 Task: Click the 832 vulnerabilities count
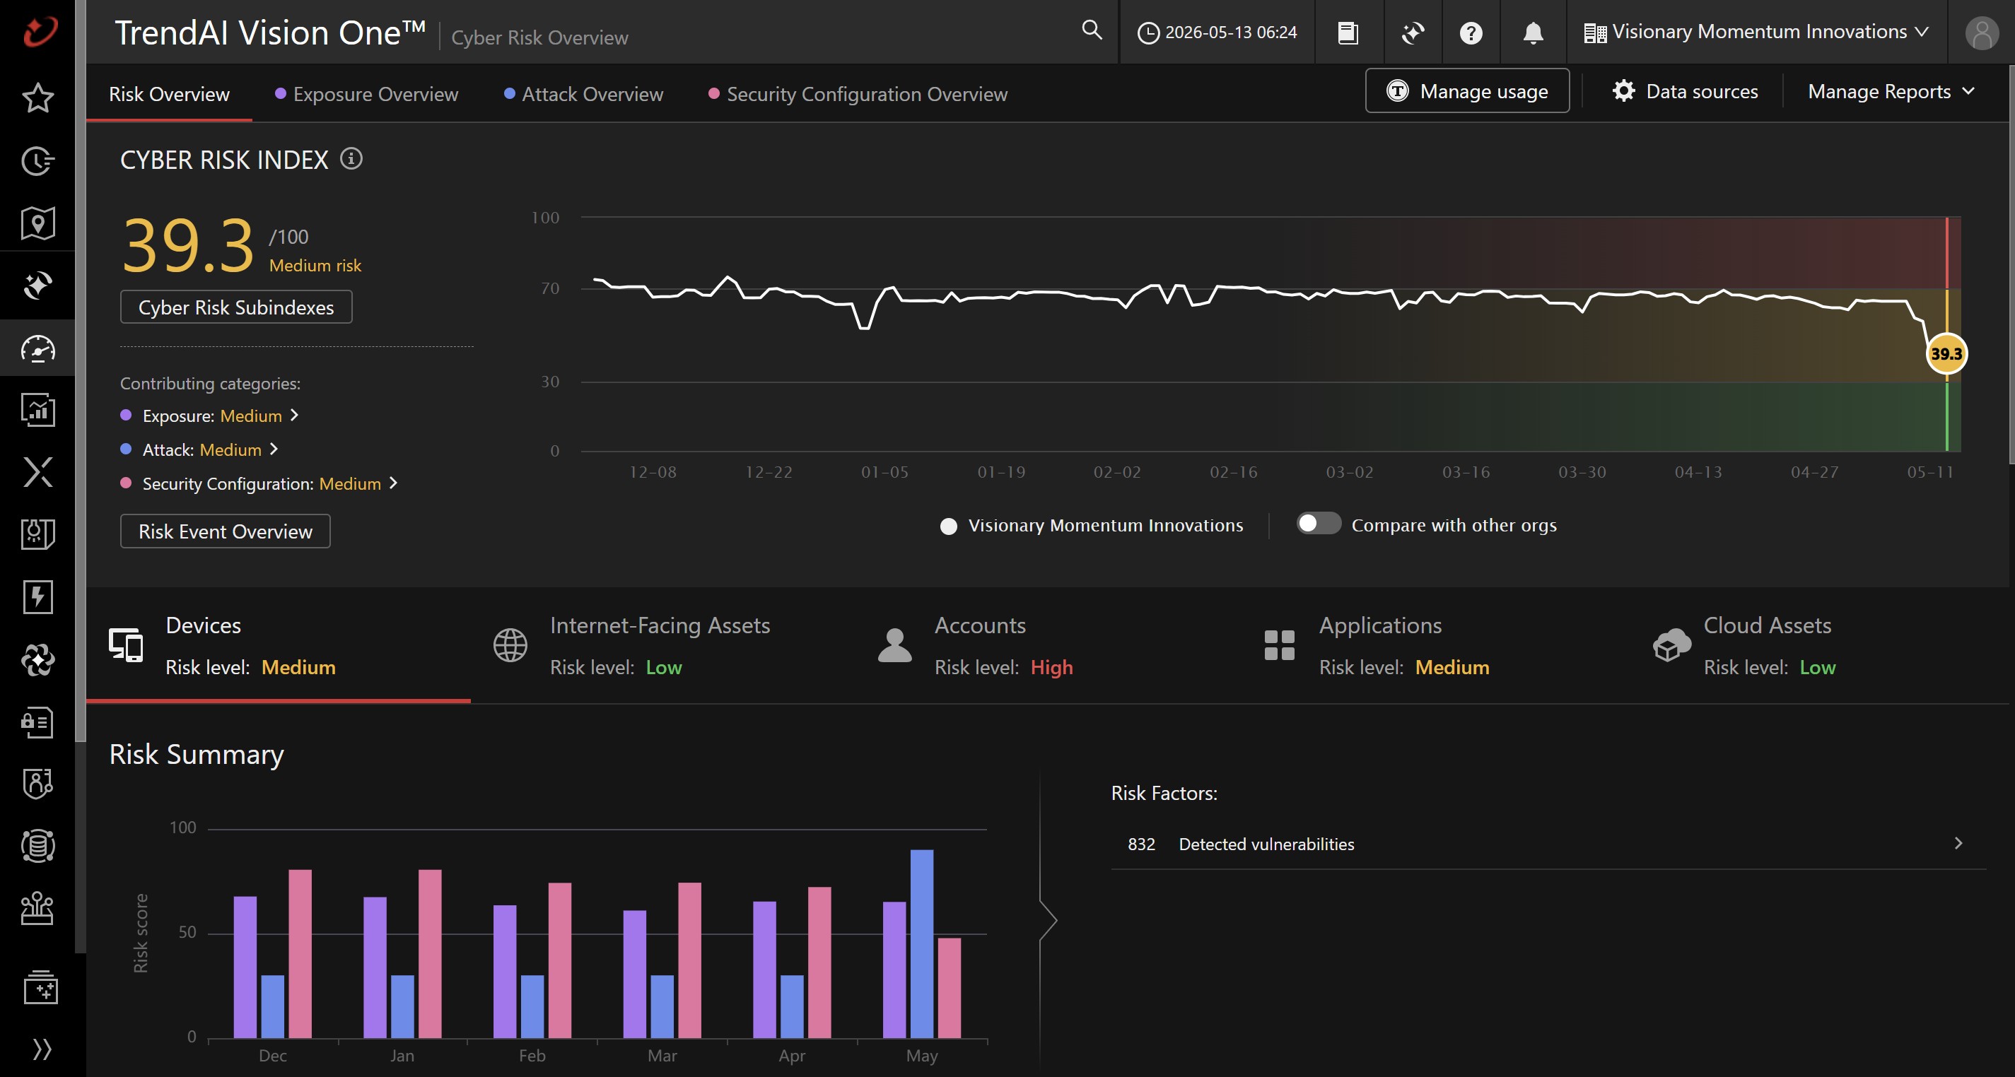coord(1141,844)
